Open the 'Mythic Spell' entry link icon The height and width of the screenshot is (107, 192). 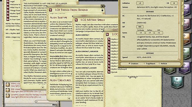pos(8,13)
